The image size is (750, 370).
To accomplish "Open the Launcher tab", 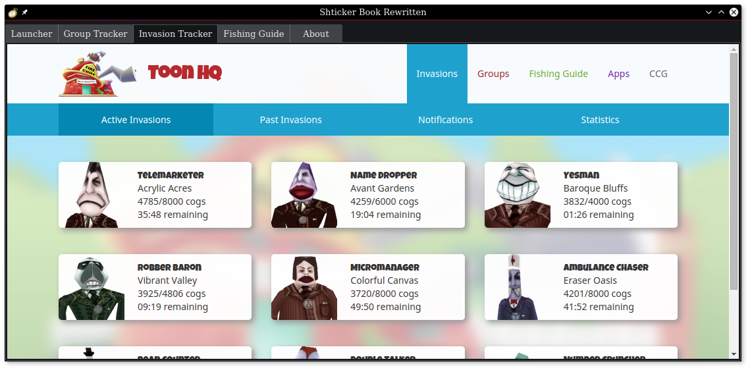I will (x=32, y=34).
